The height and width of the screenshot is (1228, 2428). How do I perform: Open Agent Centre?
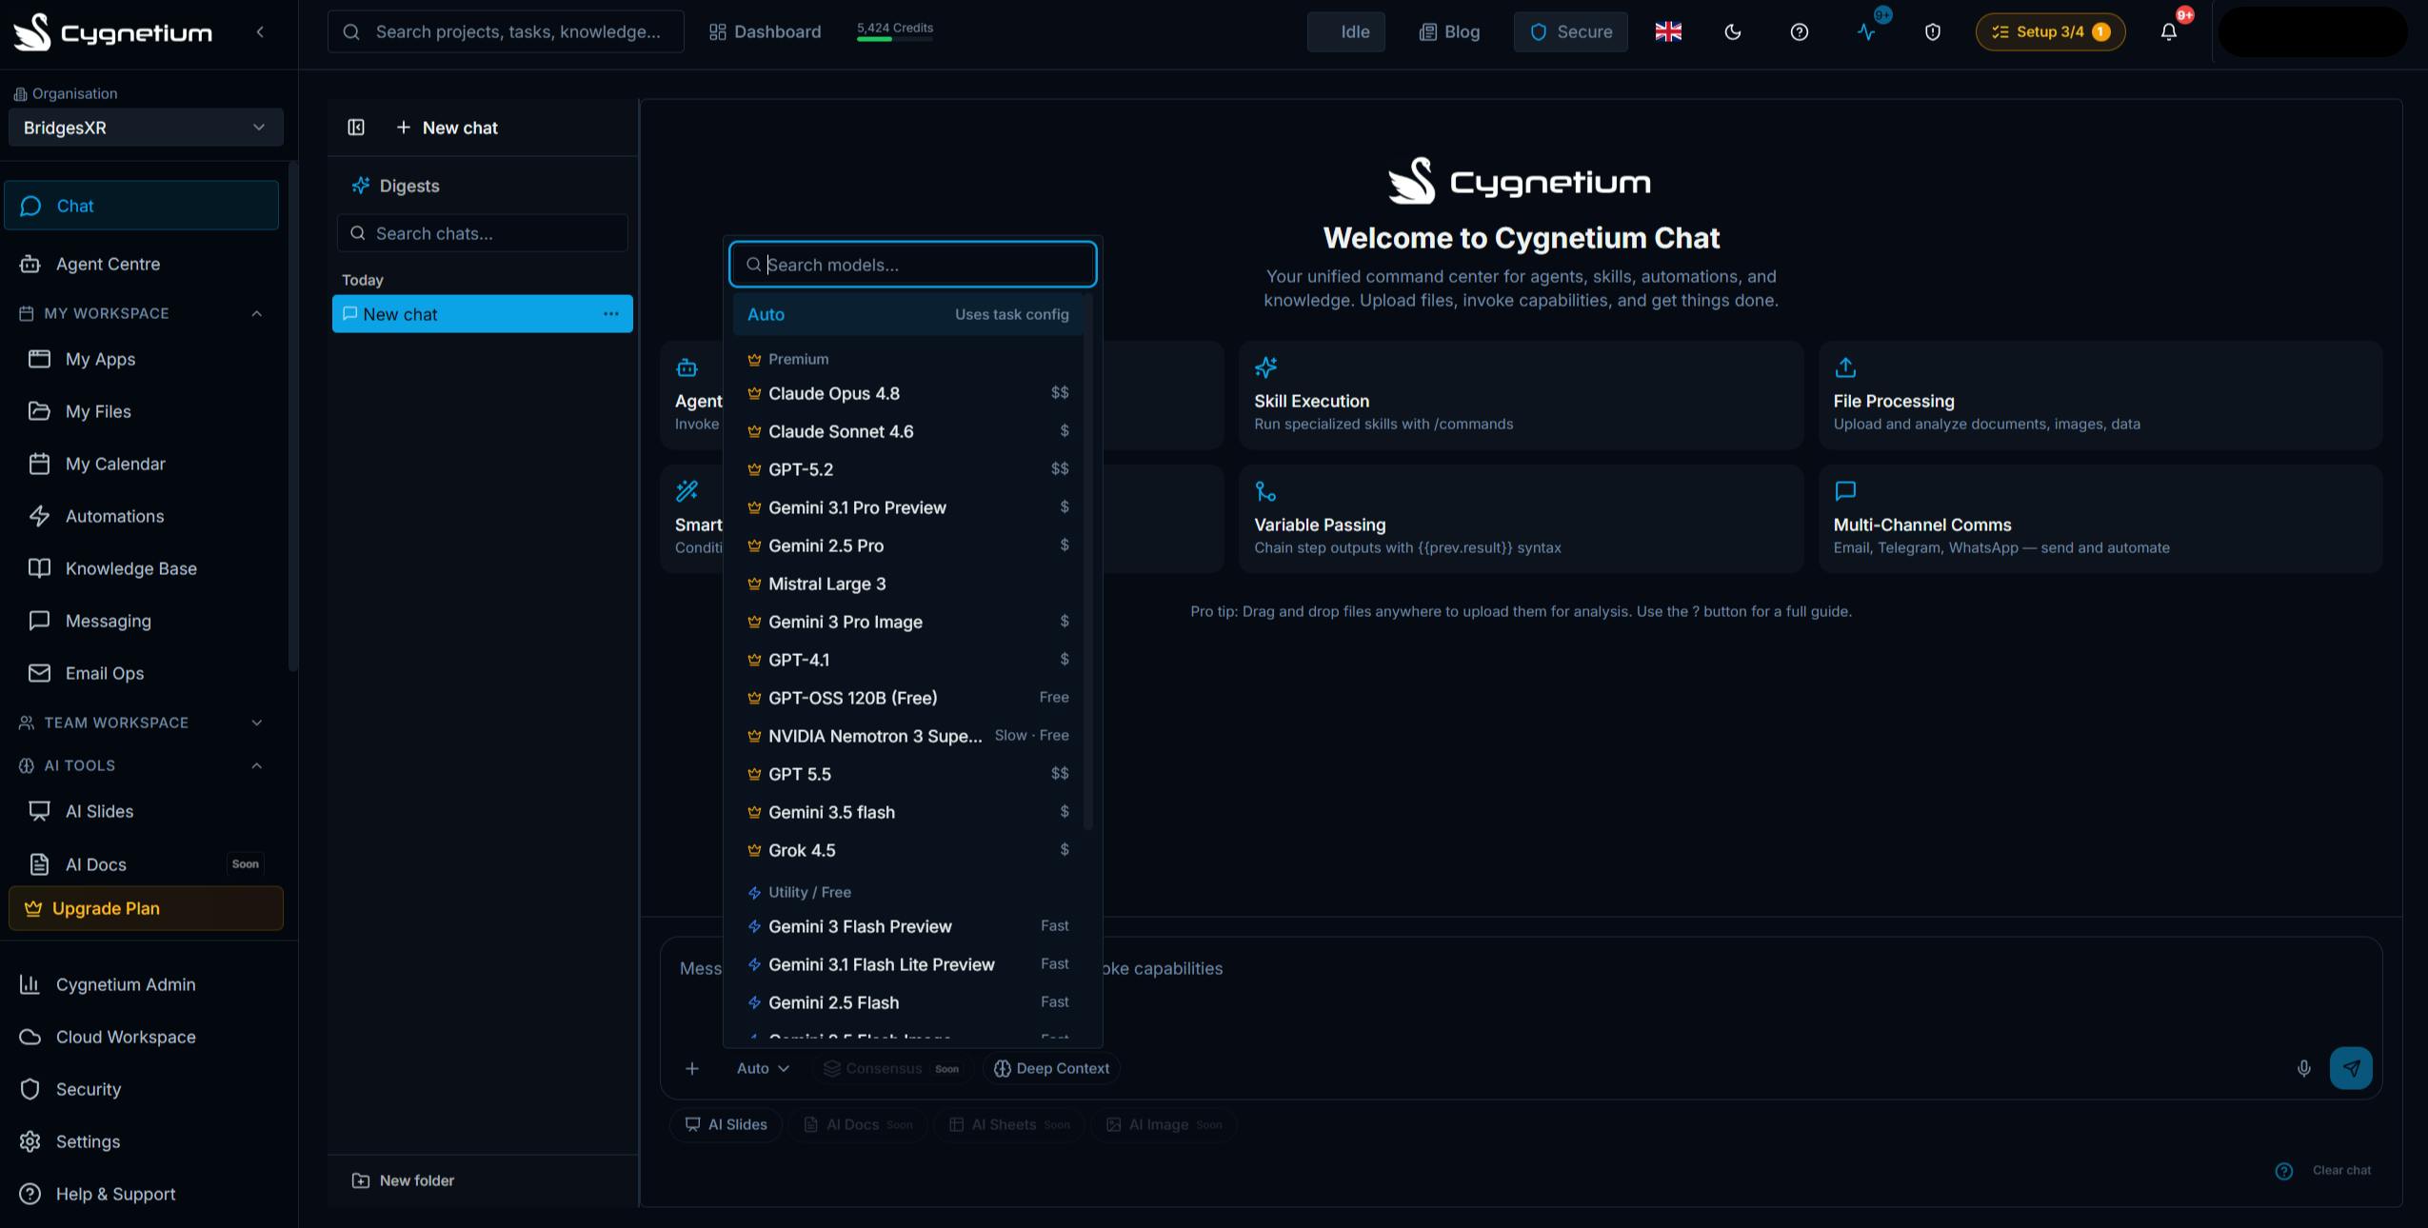click(142, 264)
